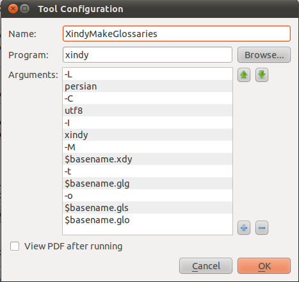Close the Tool Configuration dialog
This screenshot has height=282, width=299.
click(13, 9)
